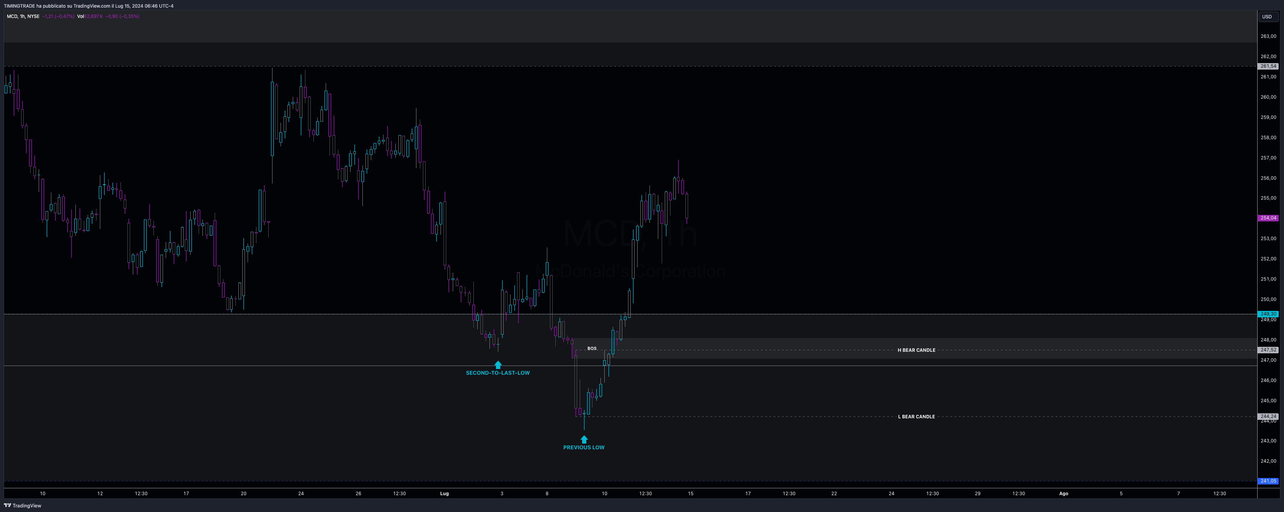Viewport: 1284px width, 512px height.
Task: Click the 257,00 price scale value
Action: 1268,158
